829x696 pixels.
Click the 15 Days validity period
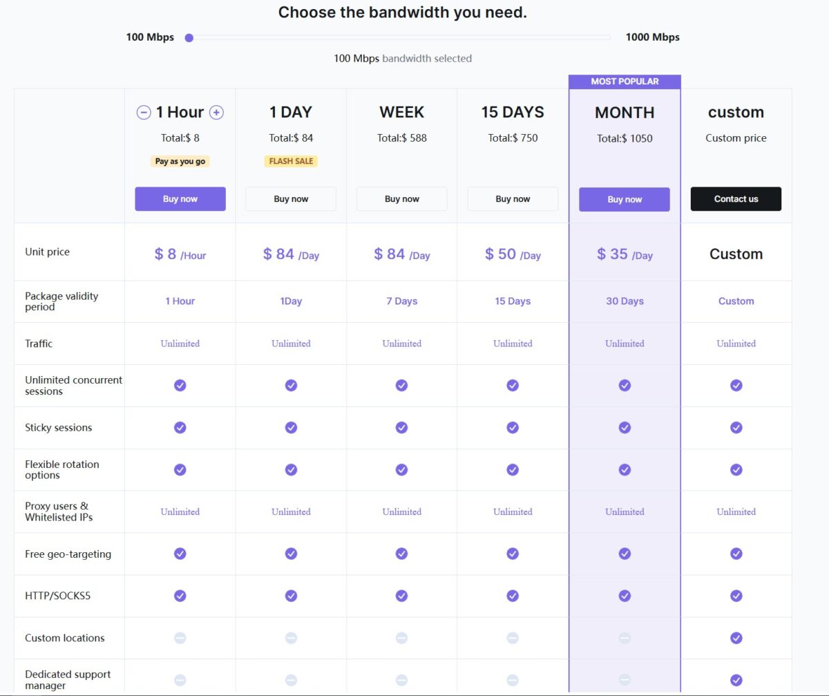click(x=513, y=301)
